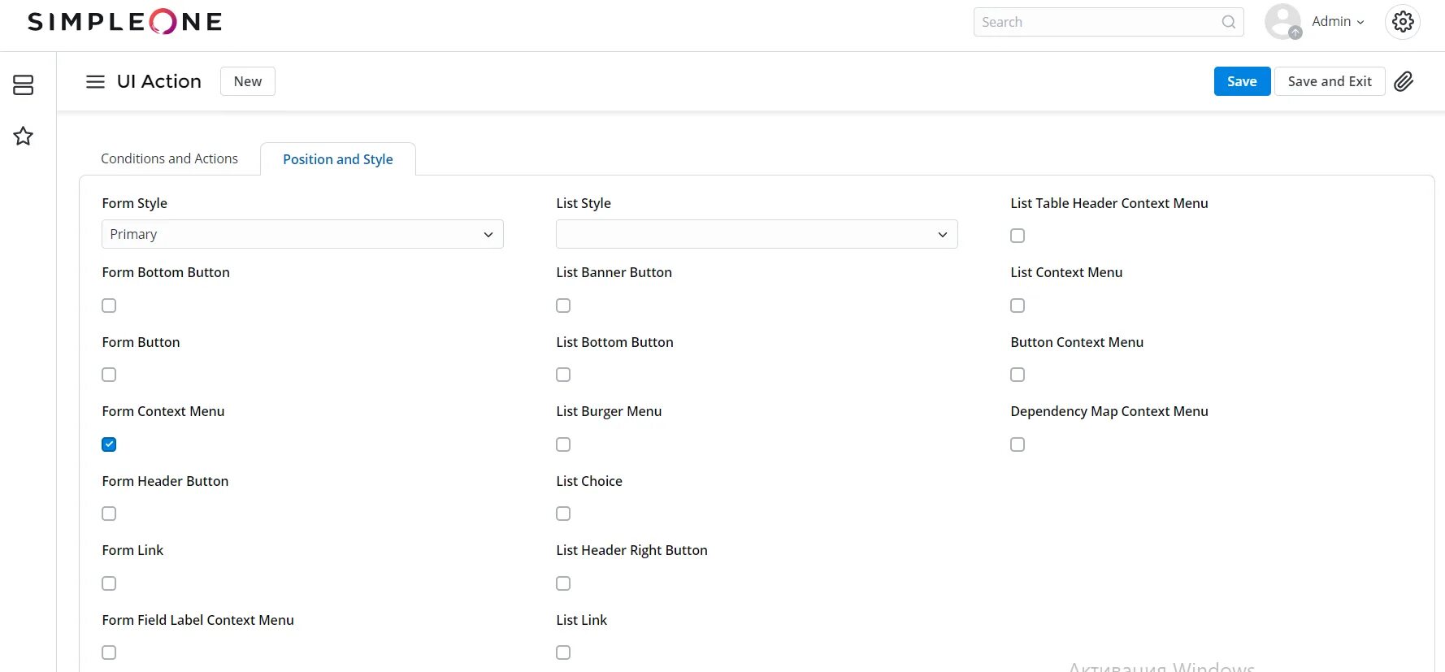The image size is (1445, 672).
Task: Click the settings gear icon
Action: point(1403,22)
